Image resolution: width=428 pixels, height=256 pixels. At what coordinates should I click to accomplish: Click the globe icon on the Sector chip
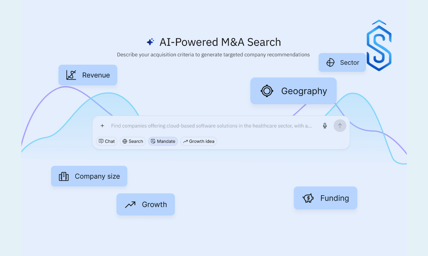tap(330, 62)
